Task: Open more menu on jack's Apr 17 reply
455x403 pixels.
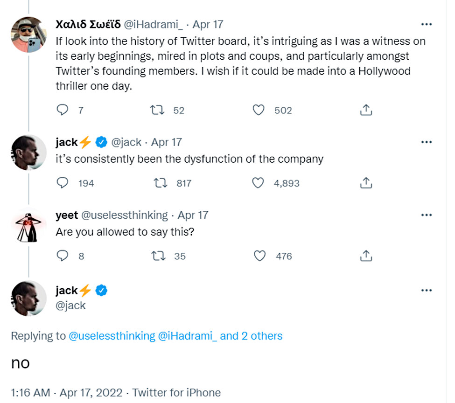Action: 426,142
